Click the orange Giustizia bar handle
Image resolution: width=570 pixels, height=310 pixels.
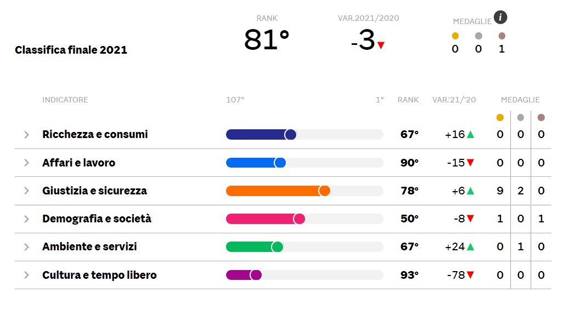coord(324,191)
